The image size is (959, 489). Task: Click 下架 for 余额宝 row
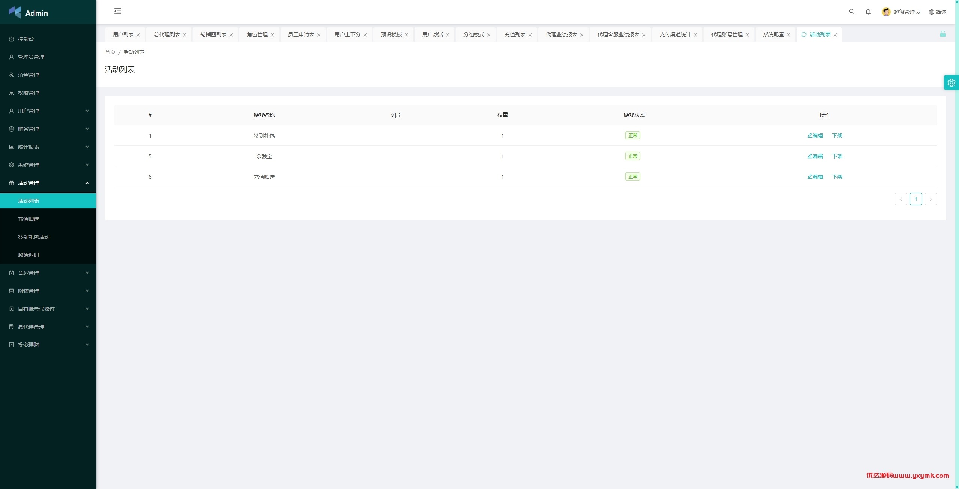(837, 156)
